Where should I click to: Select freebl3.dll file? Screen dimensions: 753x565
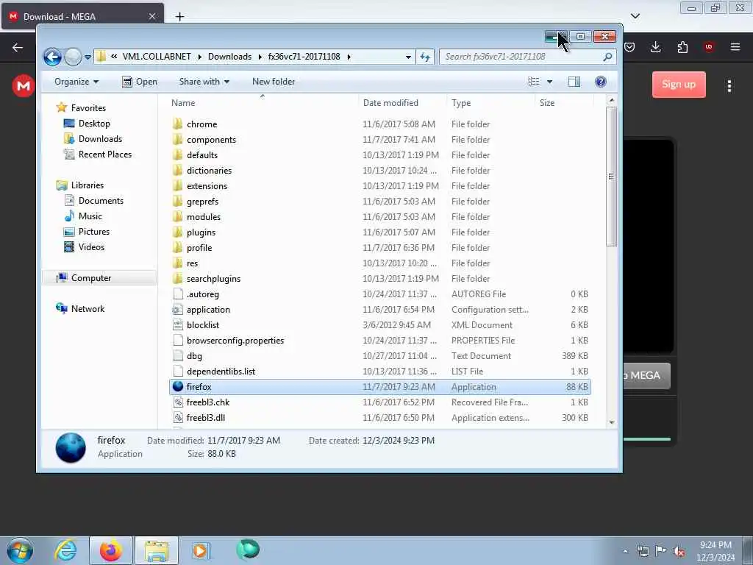[206, 418]
